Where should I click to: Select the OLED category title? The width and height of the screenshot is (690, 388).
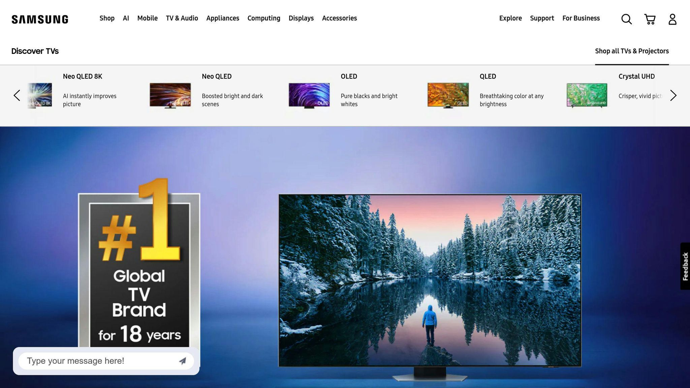pyautogui.click(x=349, y=76)
